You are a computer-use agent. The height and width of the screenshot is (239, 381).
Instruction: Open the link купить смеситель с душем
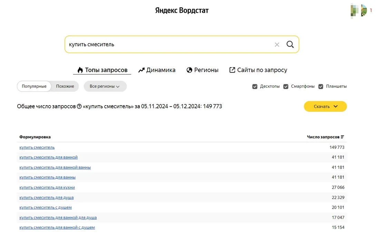click(46, 207)
